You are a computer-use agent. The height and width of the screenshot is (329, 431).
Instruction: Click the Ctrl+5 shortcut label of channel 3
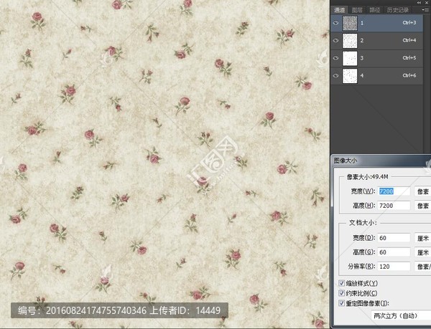[x=409, y=58]
